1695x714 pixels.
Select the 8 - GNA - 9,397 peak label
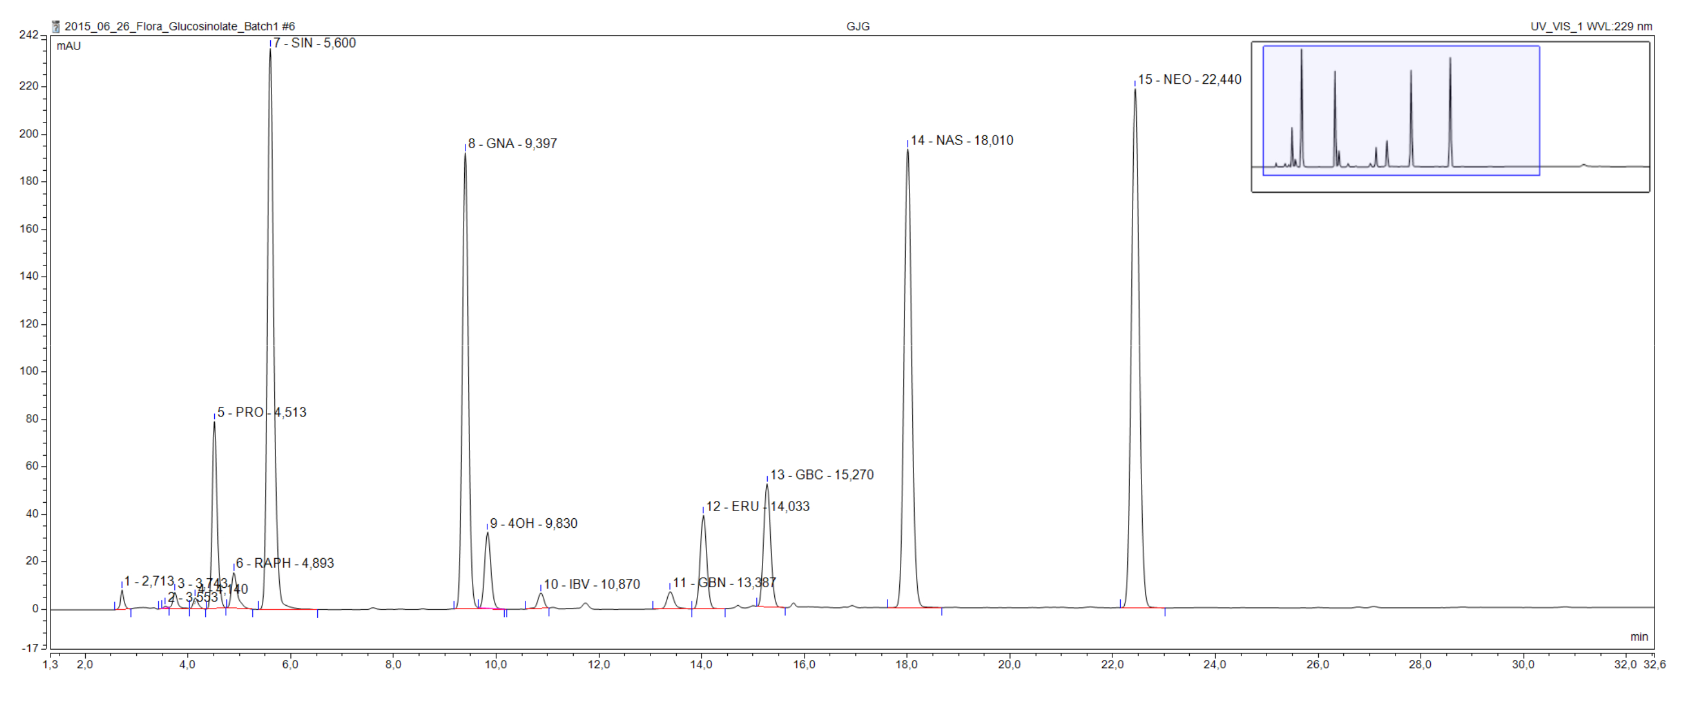(x=512, y=143)
